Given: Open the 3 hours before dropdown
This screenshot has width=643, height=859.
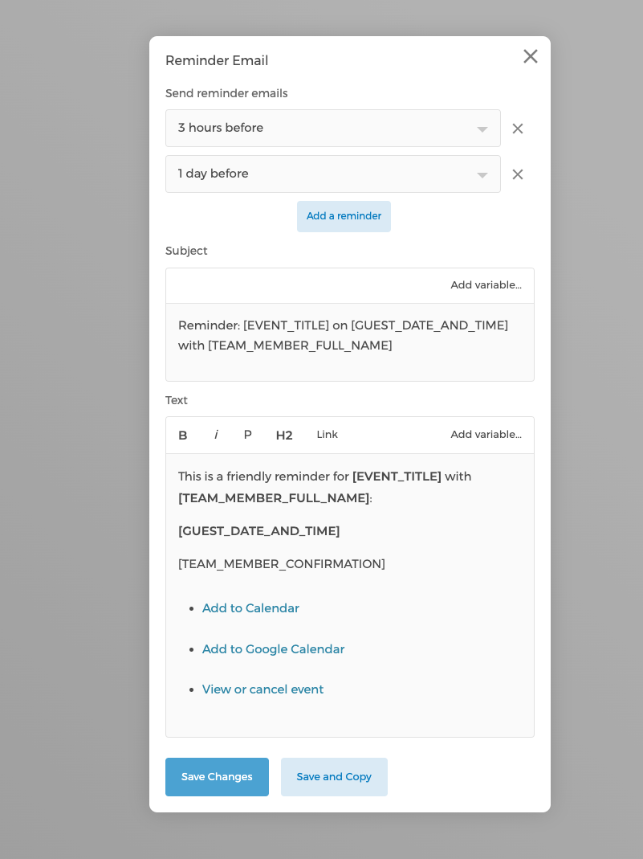Looking at the screenshot, I should click(x=333, y=128).
